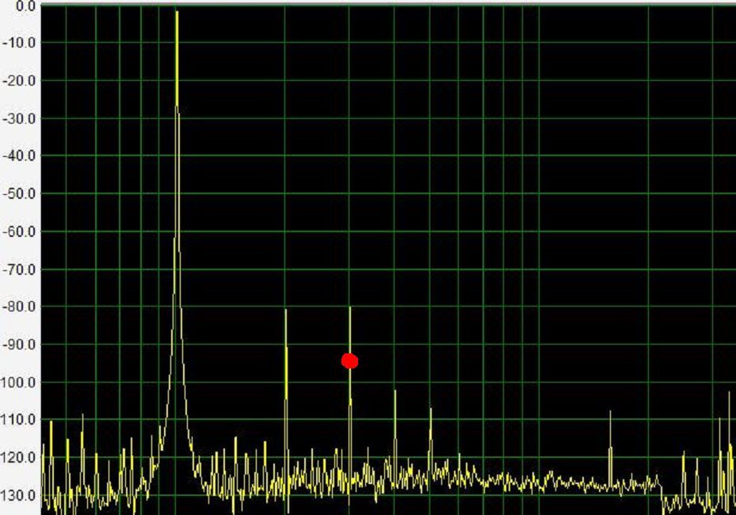This screenshot has height=515, width=736.
Task: Select the -20.0 level label
Action: [x=19, y=81]
